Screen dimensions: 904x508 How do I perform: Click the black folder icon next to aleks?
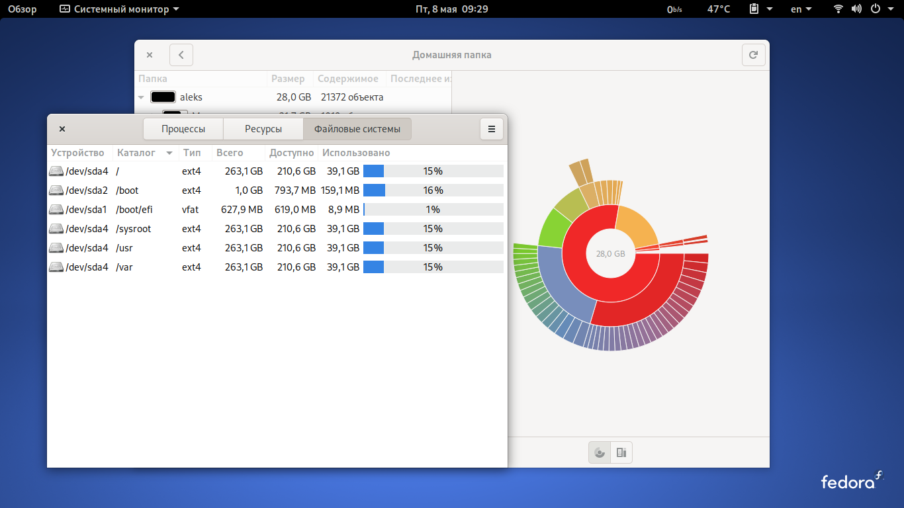(x=163, y=97)
